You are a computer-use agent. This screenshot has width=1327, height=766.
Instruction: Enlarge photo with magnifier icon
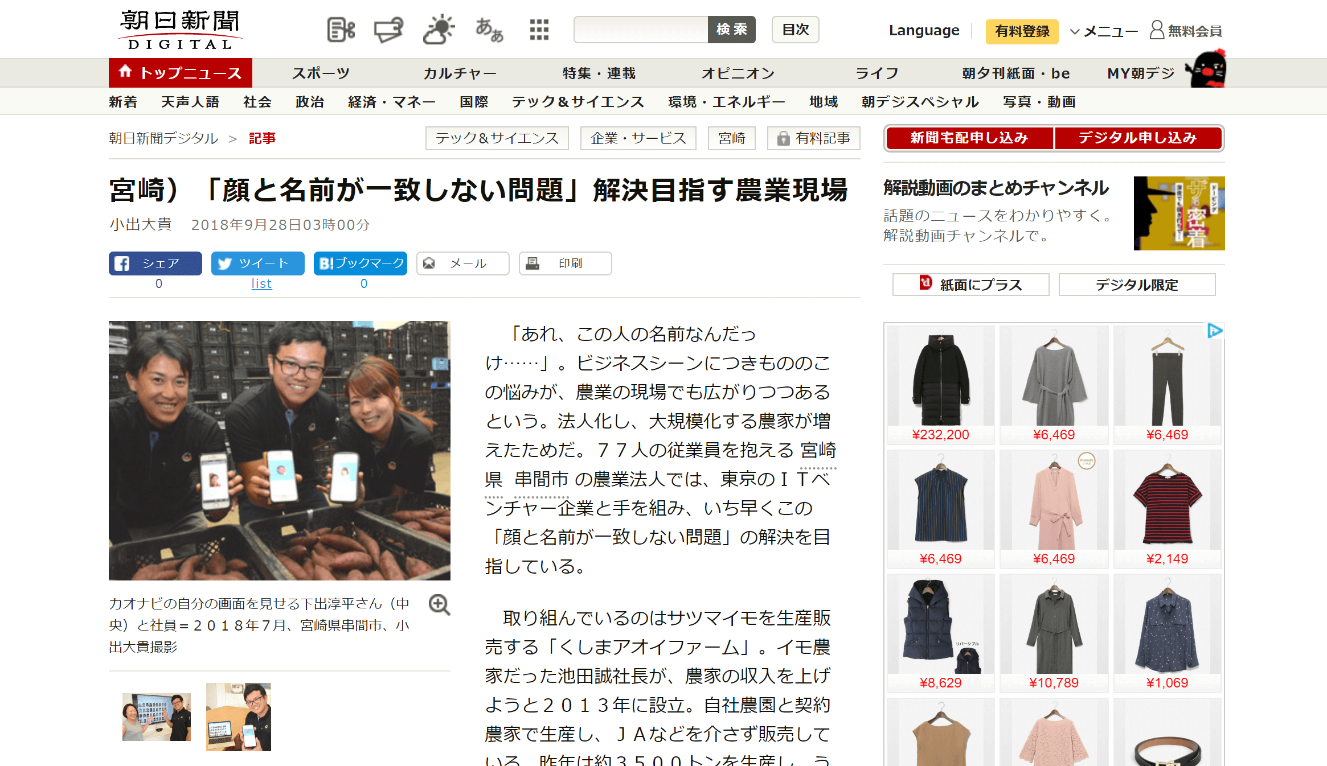[439, 604]
